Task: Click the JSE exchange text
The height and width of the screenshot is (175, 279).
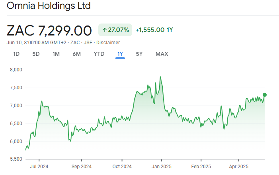Action: tap(88, 43)
